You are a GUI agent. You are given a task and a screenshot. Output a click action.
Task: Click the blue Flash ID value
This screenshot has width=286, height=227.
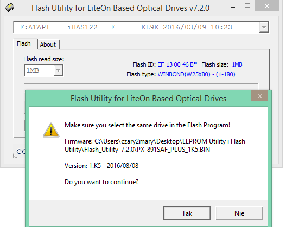pyautogui.click(x=177, y=64)
